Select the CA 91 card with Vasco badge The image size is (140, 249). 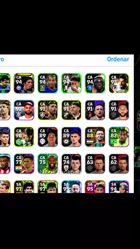(71, 110)
